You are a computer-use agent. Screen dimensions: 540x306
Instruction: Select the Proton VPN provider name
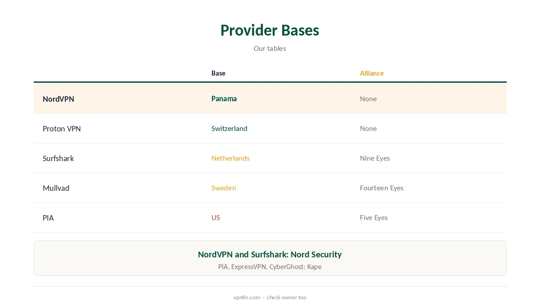tap(62, 128)
